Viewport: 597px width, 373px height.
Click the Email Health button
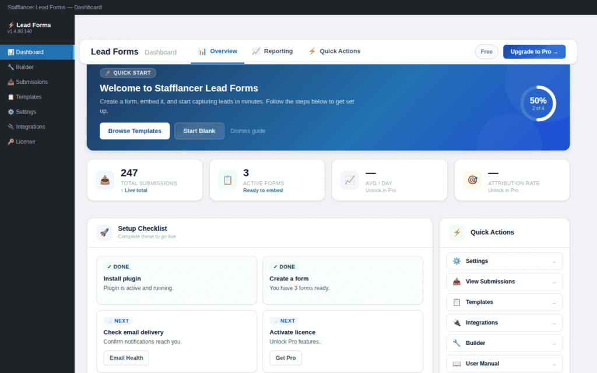127,358
